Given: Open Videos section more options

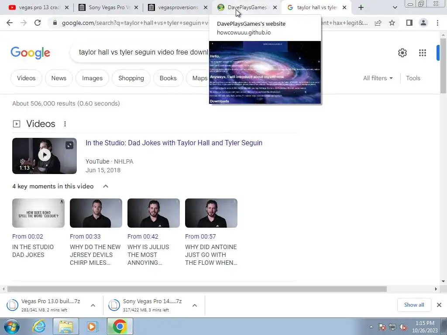Looking at the screenshot, I should point(65,124).
